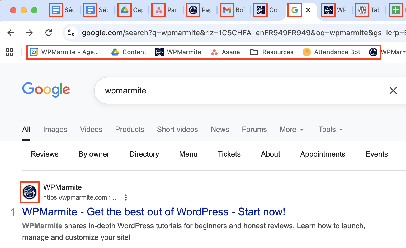Click the address bar URL field
Screen dimensions: 406x248
click(x=243, y=33)
